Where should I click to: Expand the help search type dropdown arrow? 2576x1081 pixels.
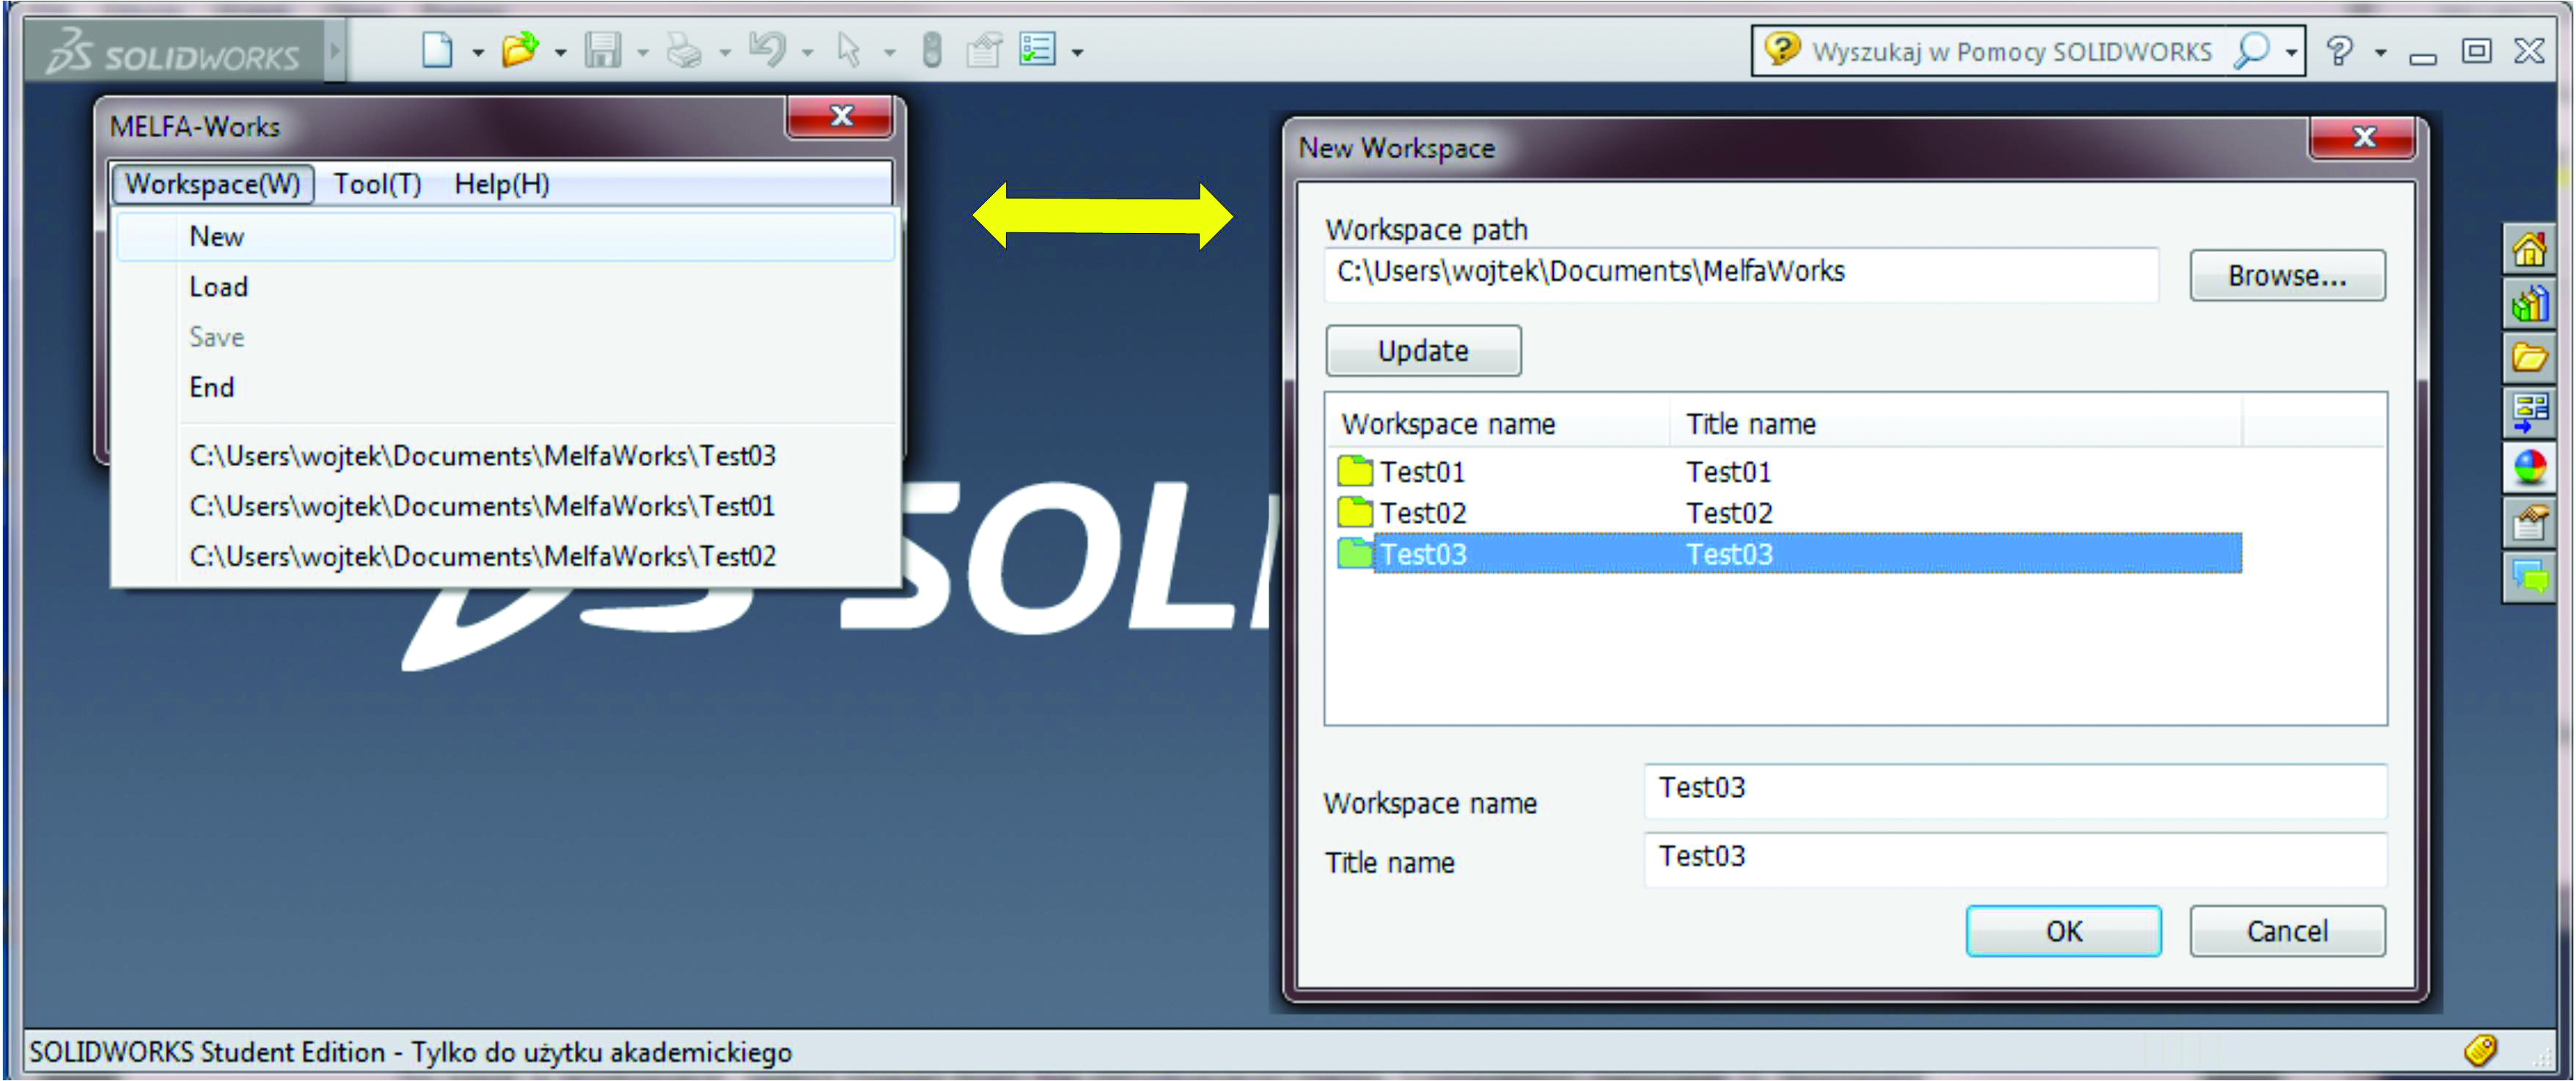point(2291,52)
